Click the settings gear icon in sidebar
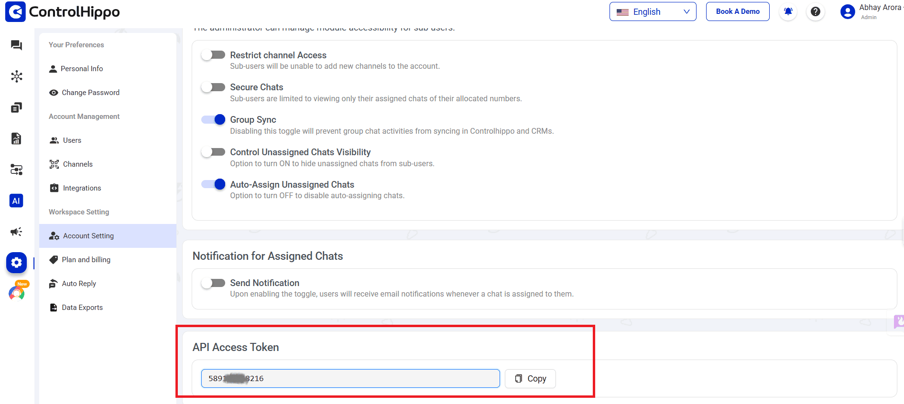Viewport: 904px width, 404px height. point(16,263)
